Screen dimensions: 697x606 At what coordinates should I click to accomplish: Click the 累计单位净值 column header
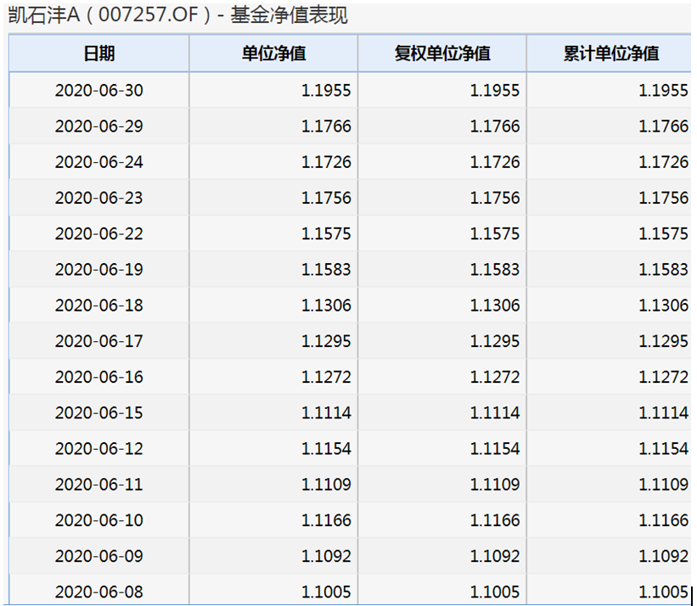(610, 53)
